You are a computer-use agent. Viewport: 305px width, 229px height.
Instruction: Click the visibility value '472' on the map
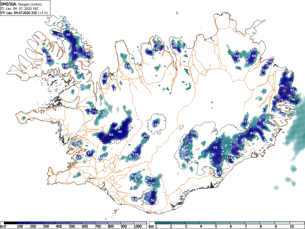pyautogui.click(x=184, y=158)
